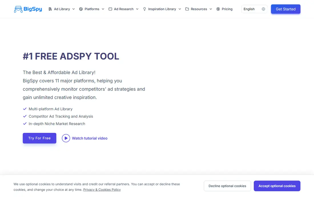Click 'The Best & Affordable Ad Library!' text
Screen dimensions: 314x197
tap(59, 72)
